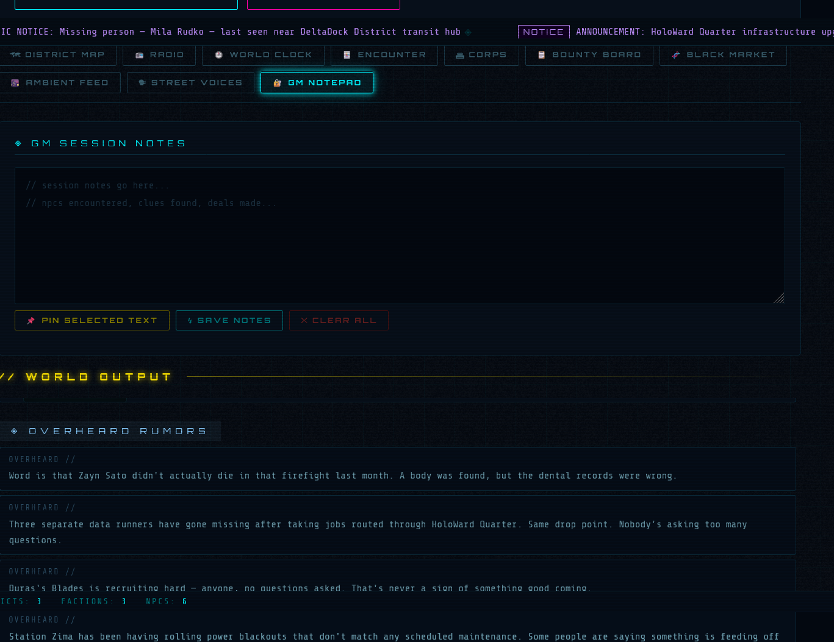Click the GM Notepad lock icon

coord(277,83)
